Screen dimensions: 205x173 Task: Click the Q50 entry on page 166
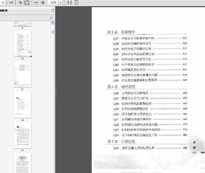point(150,114)
